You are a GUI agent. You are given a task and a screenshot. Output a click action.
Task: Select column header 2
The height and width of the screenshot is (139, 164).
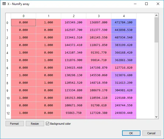coord(74,16)
